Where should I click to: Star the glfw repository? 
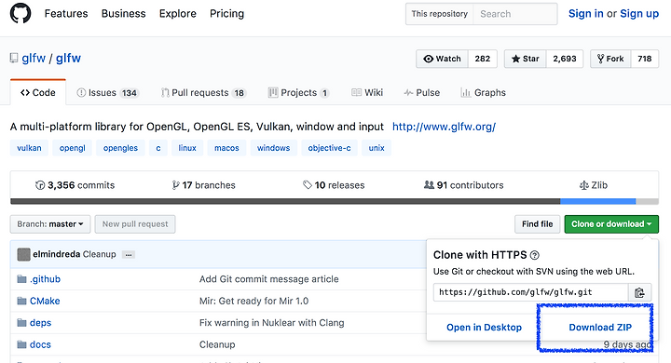(x=525, y=59)
